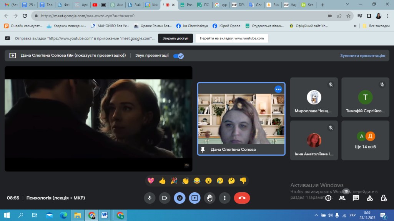Mute microphone in the call controls

[150, 198]
